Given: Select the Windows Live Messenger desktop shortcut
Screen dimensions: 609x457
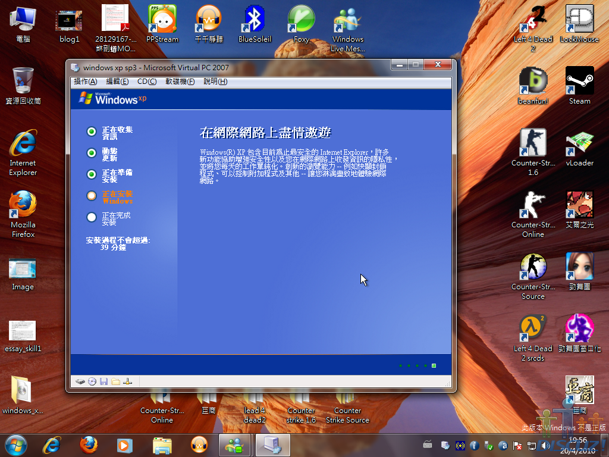Looking at the screenshot, I should [x=347, y=29].
